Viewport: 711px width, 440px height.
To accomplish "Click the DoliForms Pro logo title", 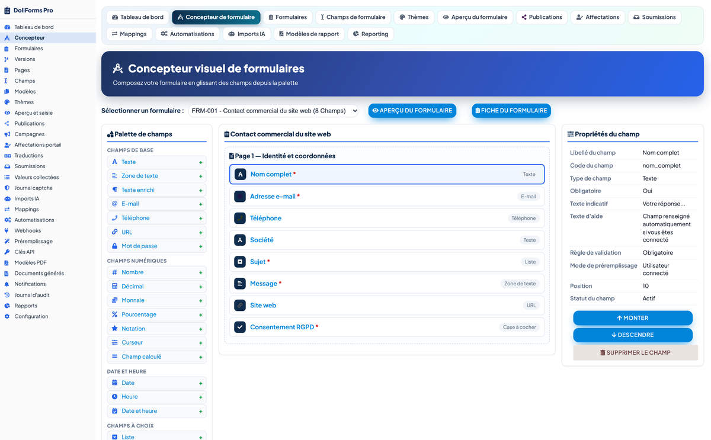I will (33, 10).
